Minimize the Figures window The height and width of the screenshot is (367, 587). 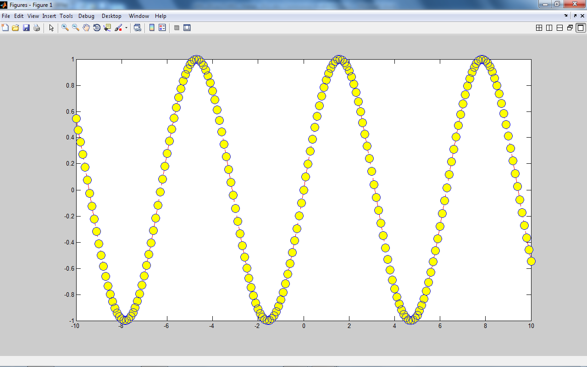coord(545,4)
